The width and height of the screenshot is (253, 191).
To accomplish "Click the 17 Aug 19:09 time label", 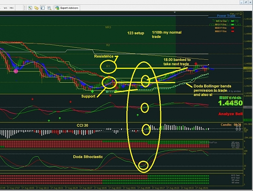I will click(x=143, y=188).
